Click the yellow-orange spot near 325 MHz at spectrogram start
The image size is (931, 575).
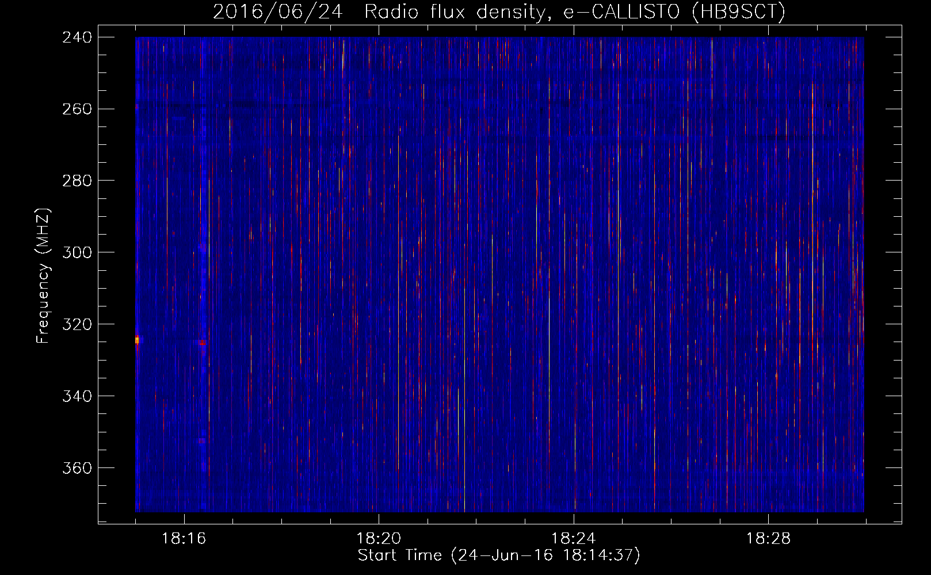[x=137, y=340]
